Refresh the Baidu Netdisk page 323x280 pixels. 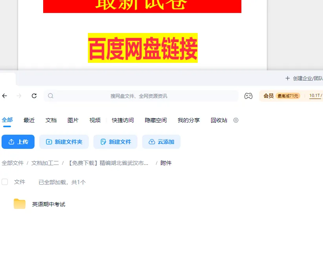(34, 96)
